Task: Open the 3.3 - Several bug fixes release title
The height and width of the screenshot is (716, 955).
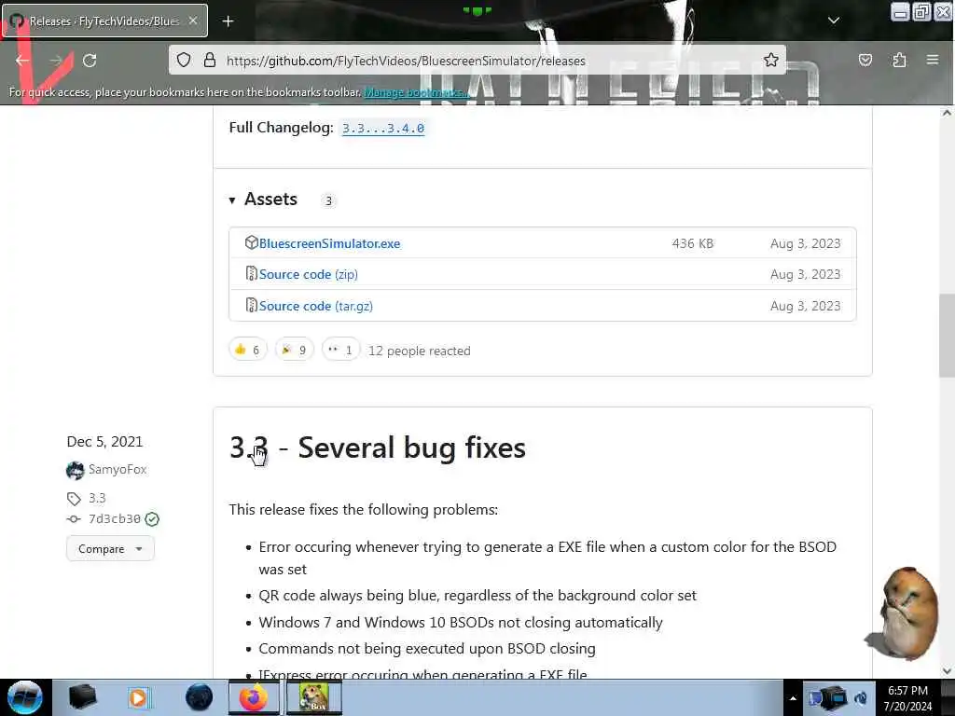Action: coord(377,447)
